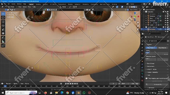Open the Blender logo menu
This screenshot has width=170, height=95.
tap(2, 4)
